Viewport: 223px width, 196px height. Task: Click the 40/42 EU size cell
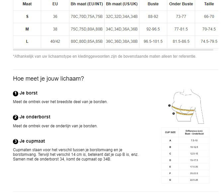[x=55, y=41]
